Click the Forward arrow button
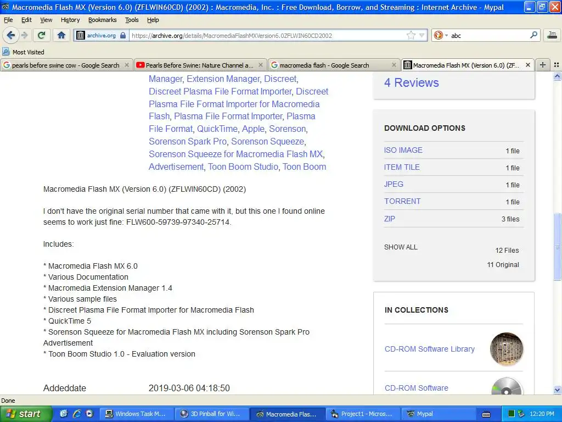 coord(24,35)
